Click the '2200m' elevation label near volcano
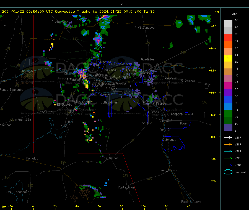This screenshot has height=210, width=249. [x=74, y=198]
